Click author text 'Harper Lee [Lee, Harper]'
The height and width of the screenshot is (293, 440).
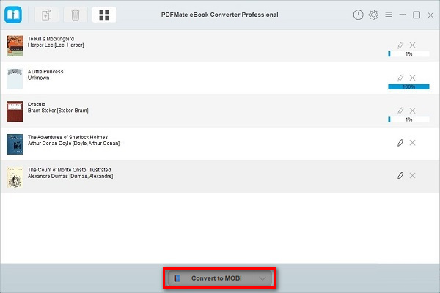tap(56, 45)
